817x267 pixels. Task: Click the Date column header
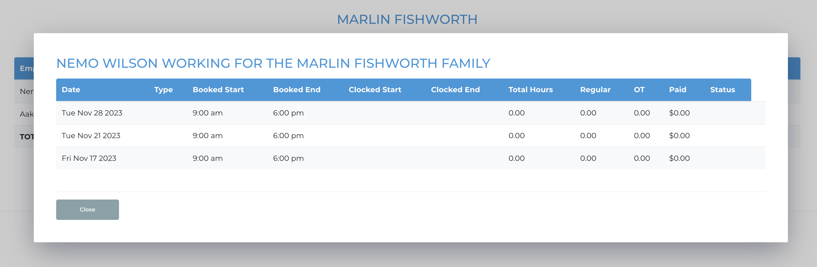click(71, 90)
